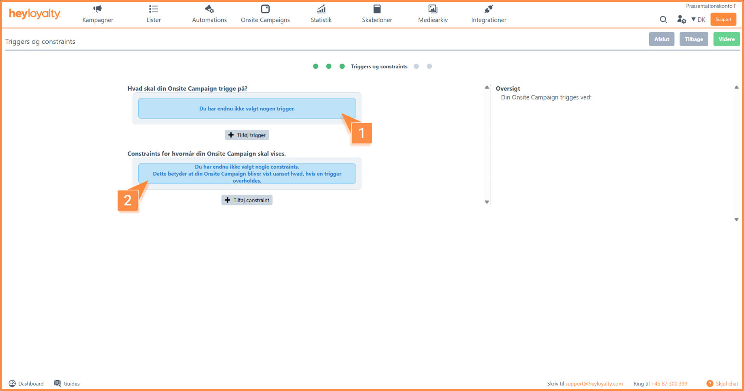Expand the DK language dropdown
744x391 pixels.
pyautogui.click(x=698, y=19)
